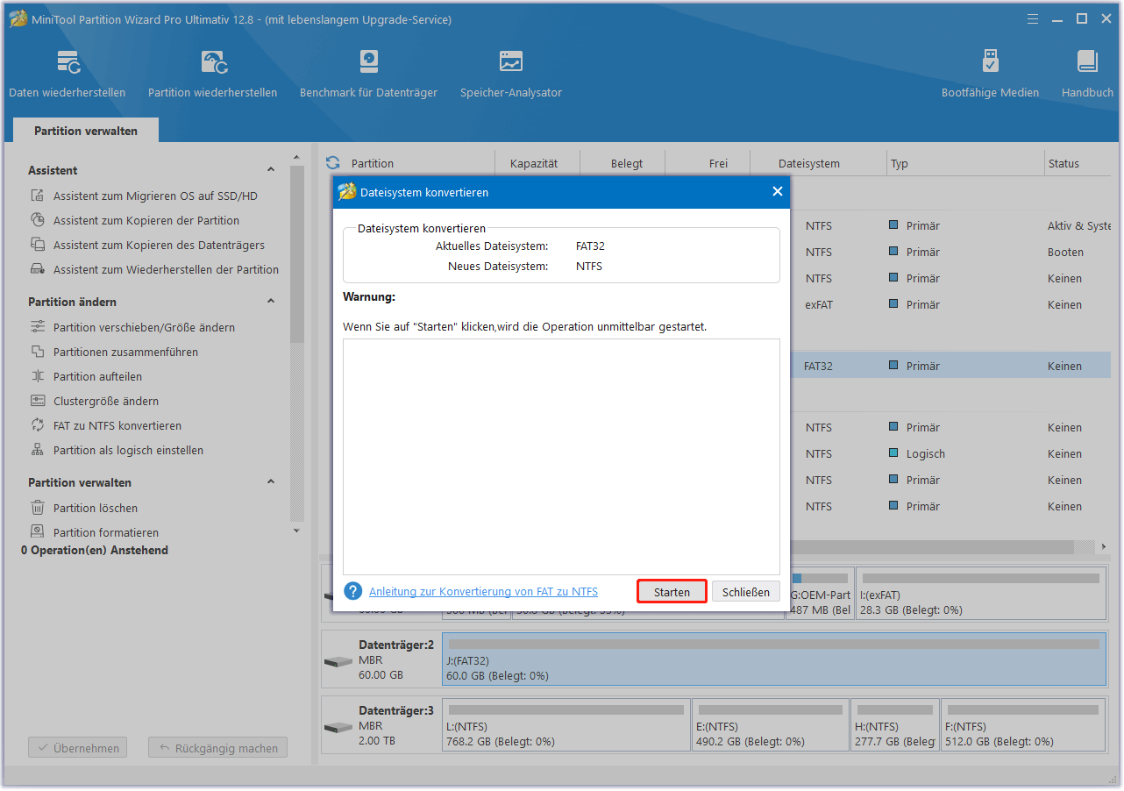Open Bootfähige Medien creator
The width and height of the screenshot is (1124, 791).
pos(990,75)
